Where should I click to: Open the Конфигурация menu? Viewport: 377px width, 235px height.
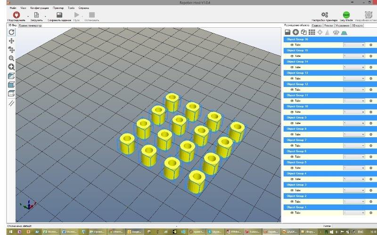click(40, 8)
